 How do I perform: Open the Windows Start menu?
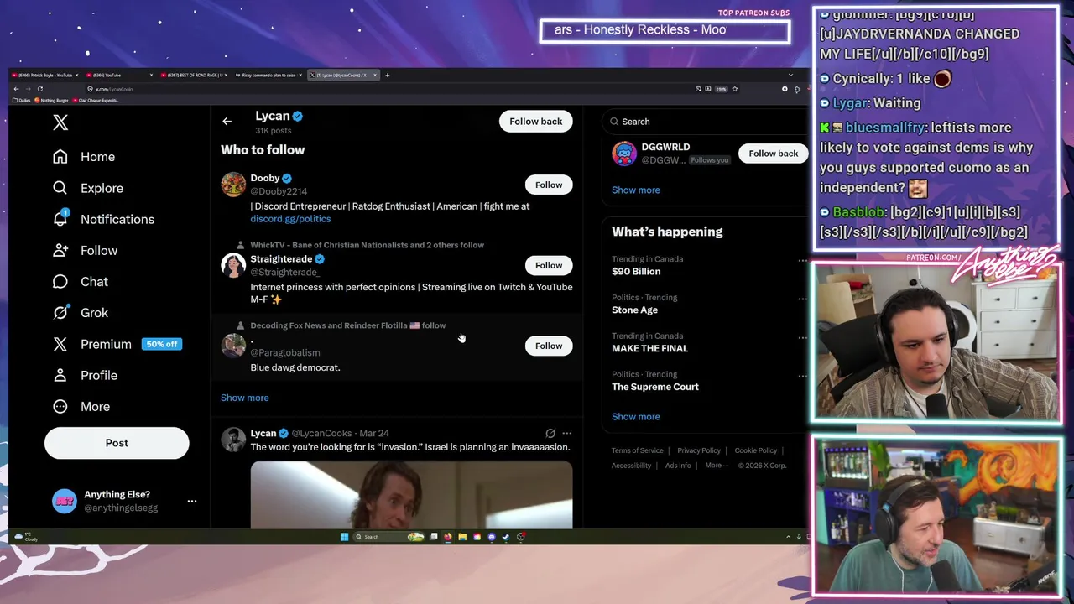344,537
